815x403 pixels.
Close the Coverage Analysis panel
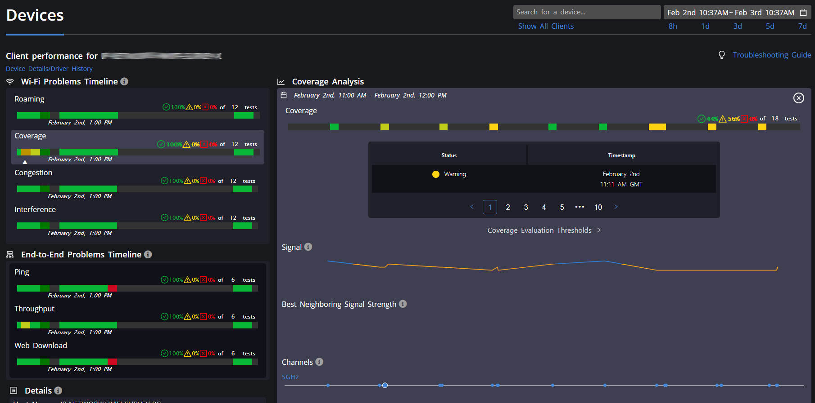[798, 98]
